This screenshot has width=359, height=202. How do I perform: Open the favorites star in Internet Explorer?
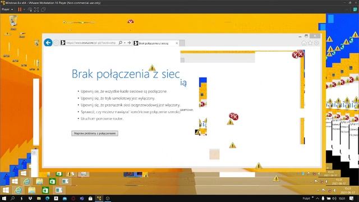tap(310, 43)
